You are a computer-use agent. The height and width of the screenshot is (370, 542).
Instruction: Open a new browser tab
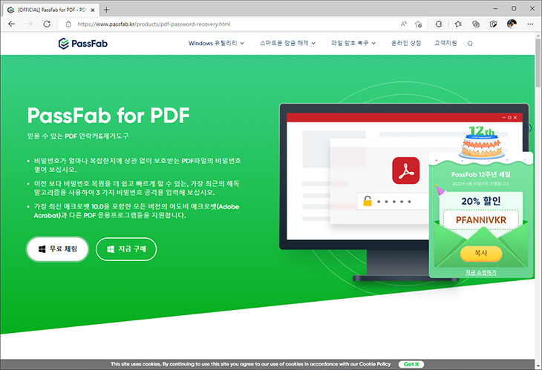106,10
